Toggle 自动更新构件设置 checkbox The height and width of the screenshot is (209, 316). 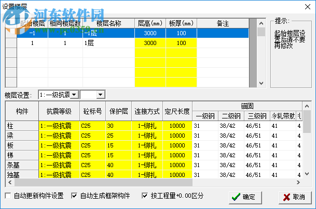[x=8, y=196]
